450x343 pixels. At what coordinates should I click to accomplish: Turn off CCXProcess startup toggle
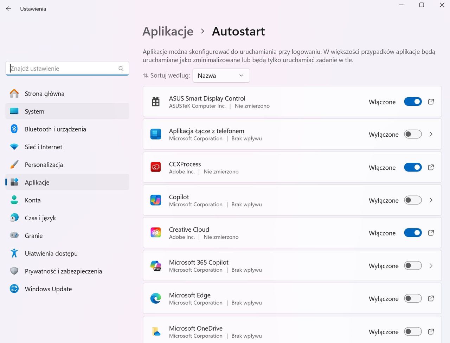point(413,167)
